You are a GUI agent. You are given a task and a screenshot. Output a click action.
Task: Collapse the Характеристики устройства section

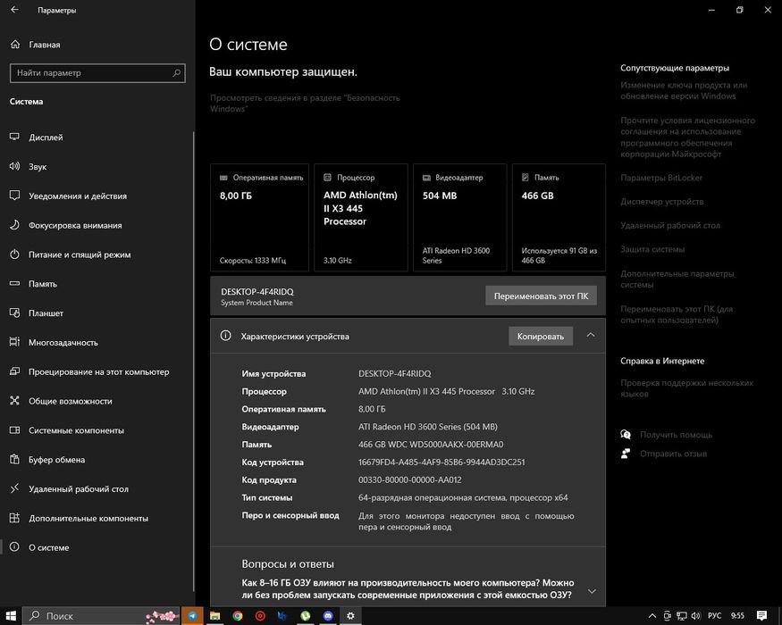[591, 335]
